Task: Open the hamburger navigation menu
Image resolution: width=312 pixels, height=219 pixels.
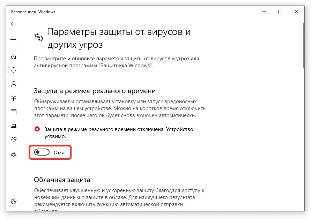Action: [x=13, y=40]
